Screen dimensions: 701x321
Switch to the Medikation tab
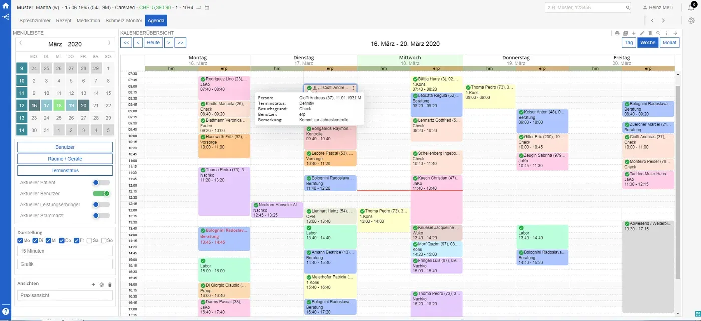88,21
